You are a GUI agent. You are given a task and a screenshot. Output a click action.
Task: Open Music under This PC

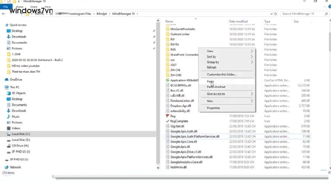pyautogui.click(x=15, y=117)
